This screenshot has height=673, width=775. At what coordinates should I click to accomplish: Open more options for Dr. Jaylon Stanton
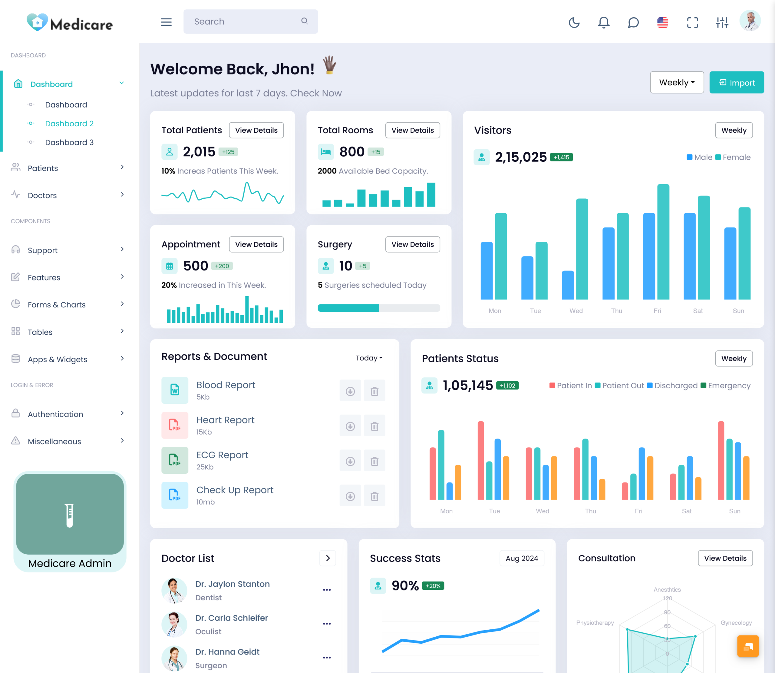pos(327,590)
